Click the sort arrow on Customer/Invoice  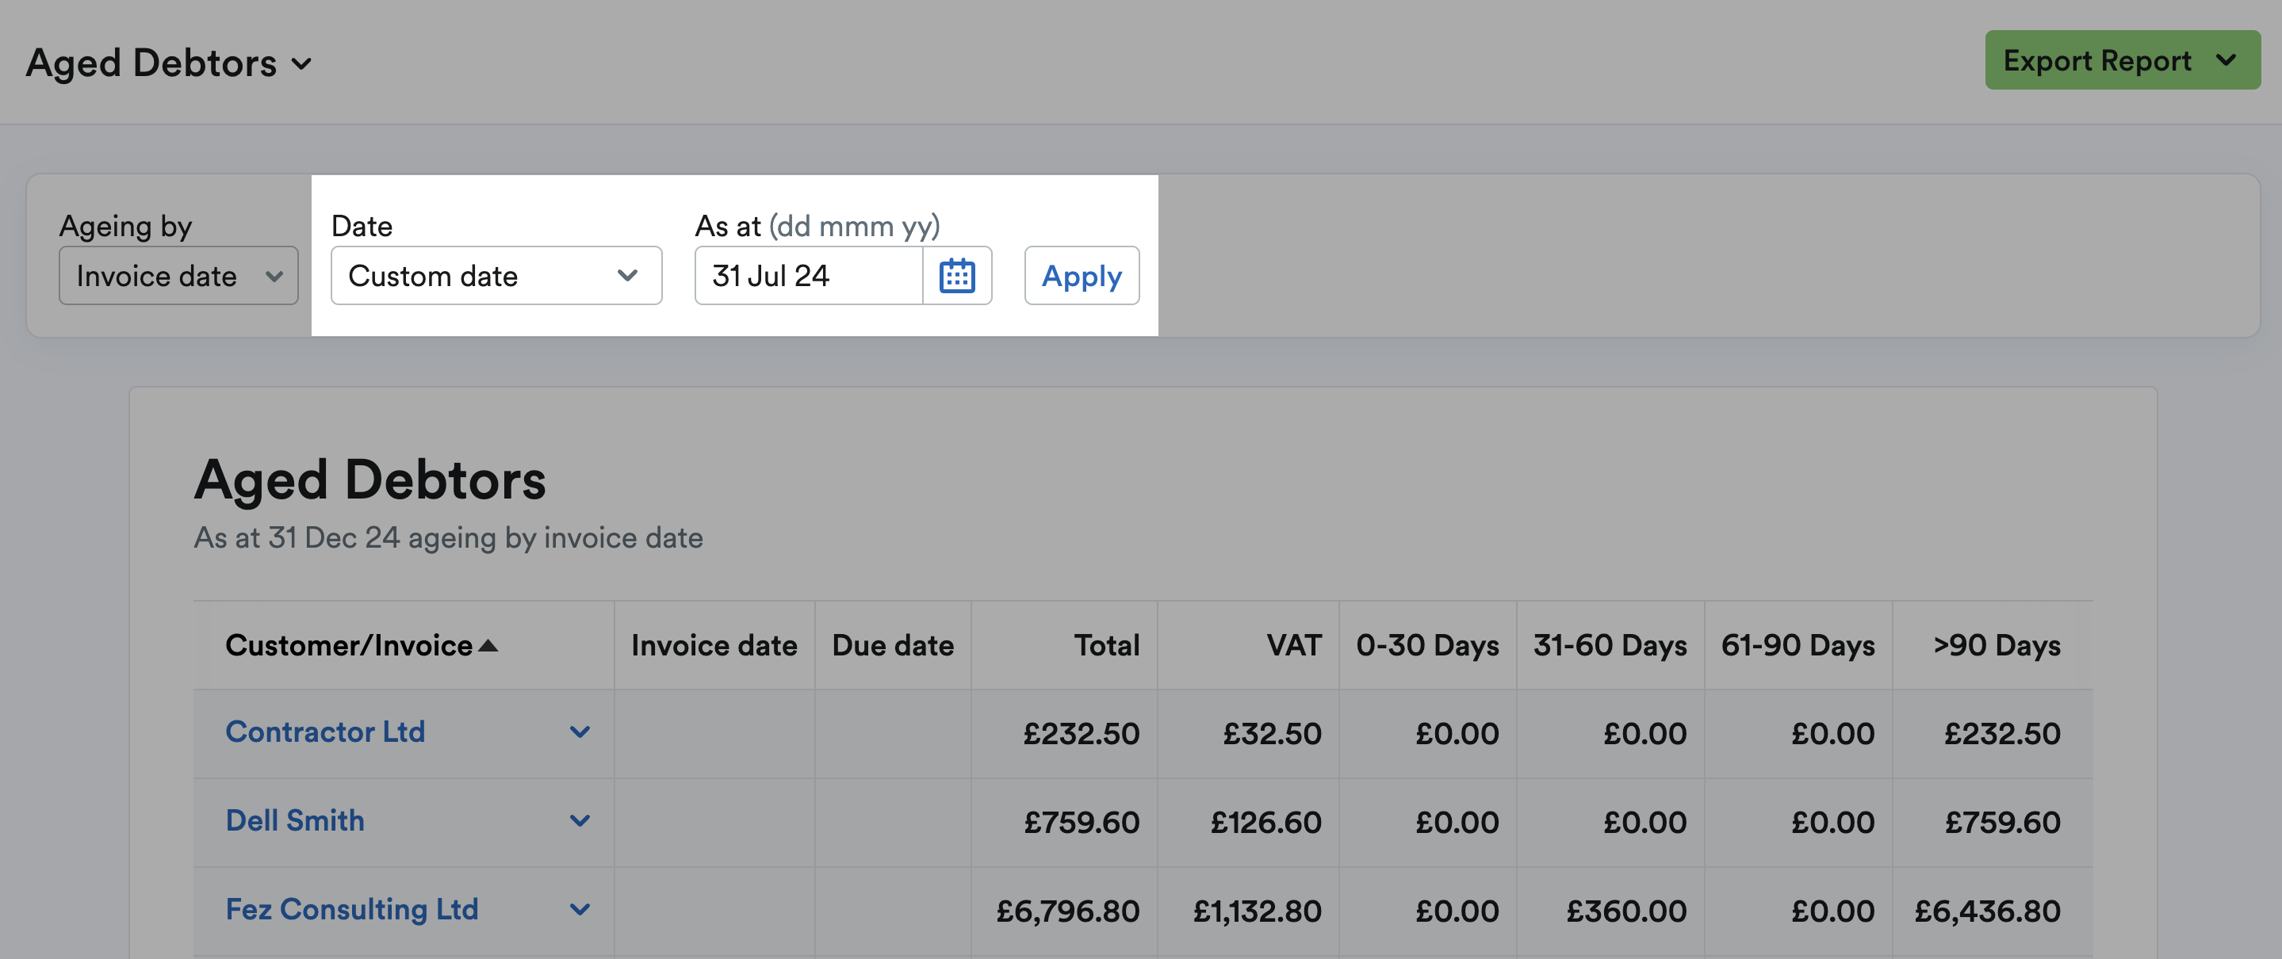(x=488, y=645)
